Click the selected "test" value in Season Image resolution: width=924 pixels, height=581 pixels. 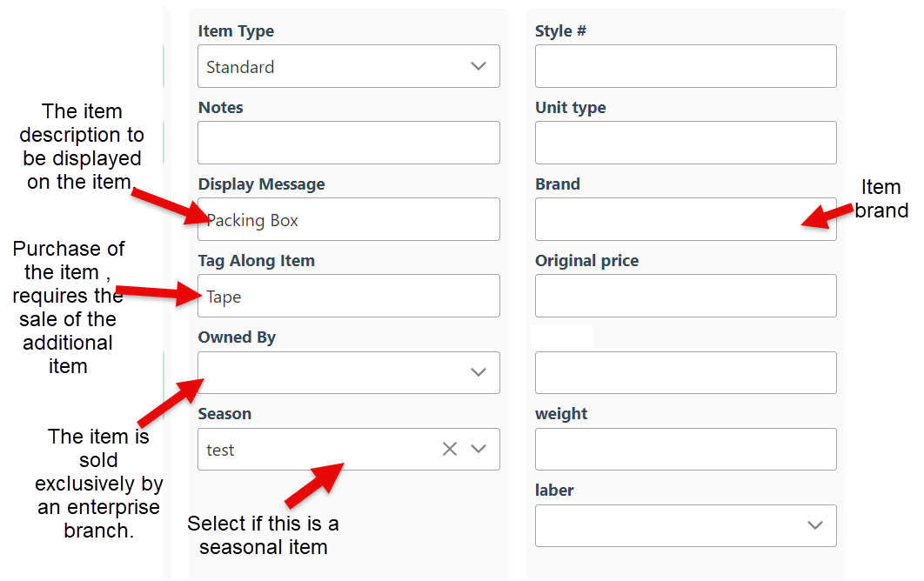[x=221, y=451]
